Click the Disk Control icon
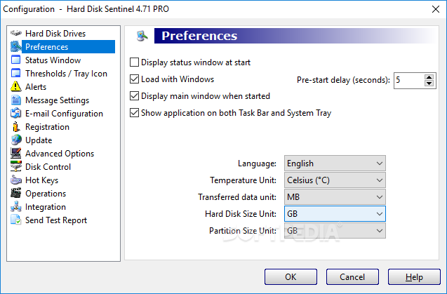 tap(16, 166)
